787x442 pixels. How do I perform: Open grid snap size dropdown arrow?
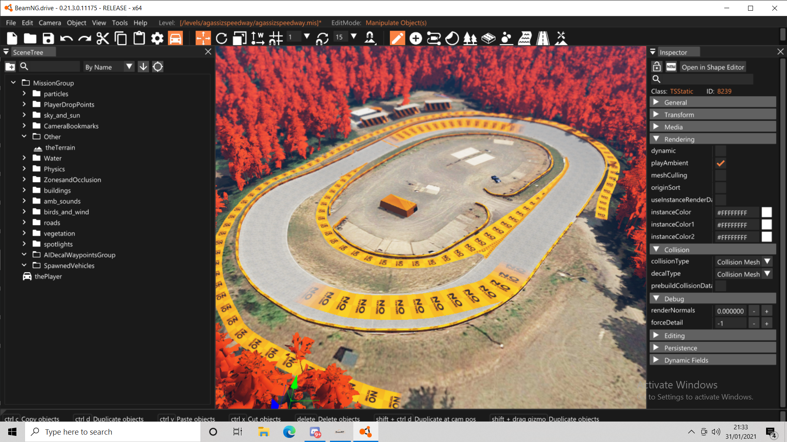coord(307,36)
